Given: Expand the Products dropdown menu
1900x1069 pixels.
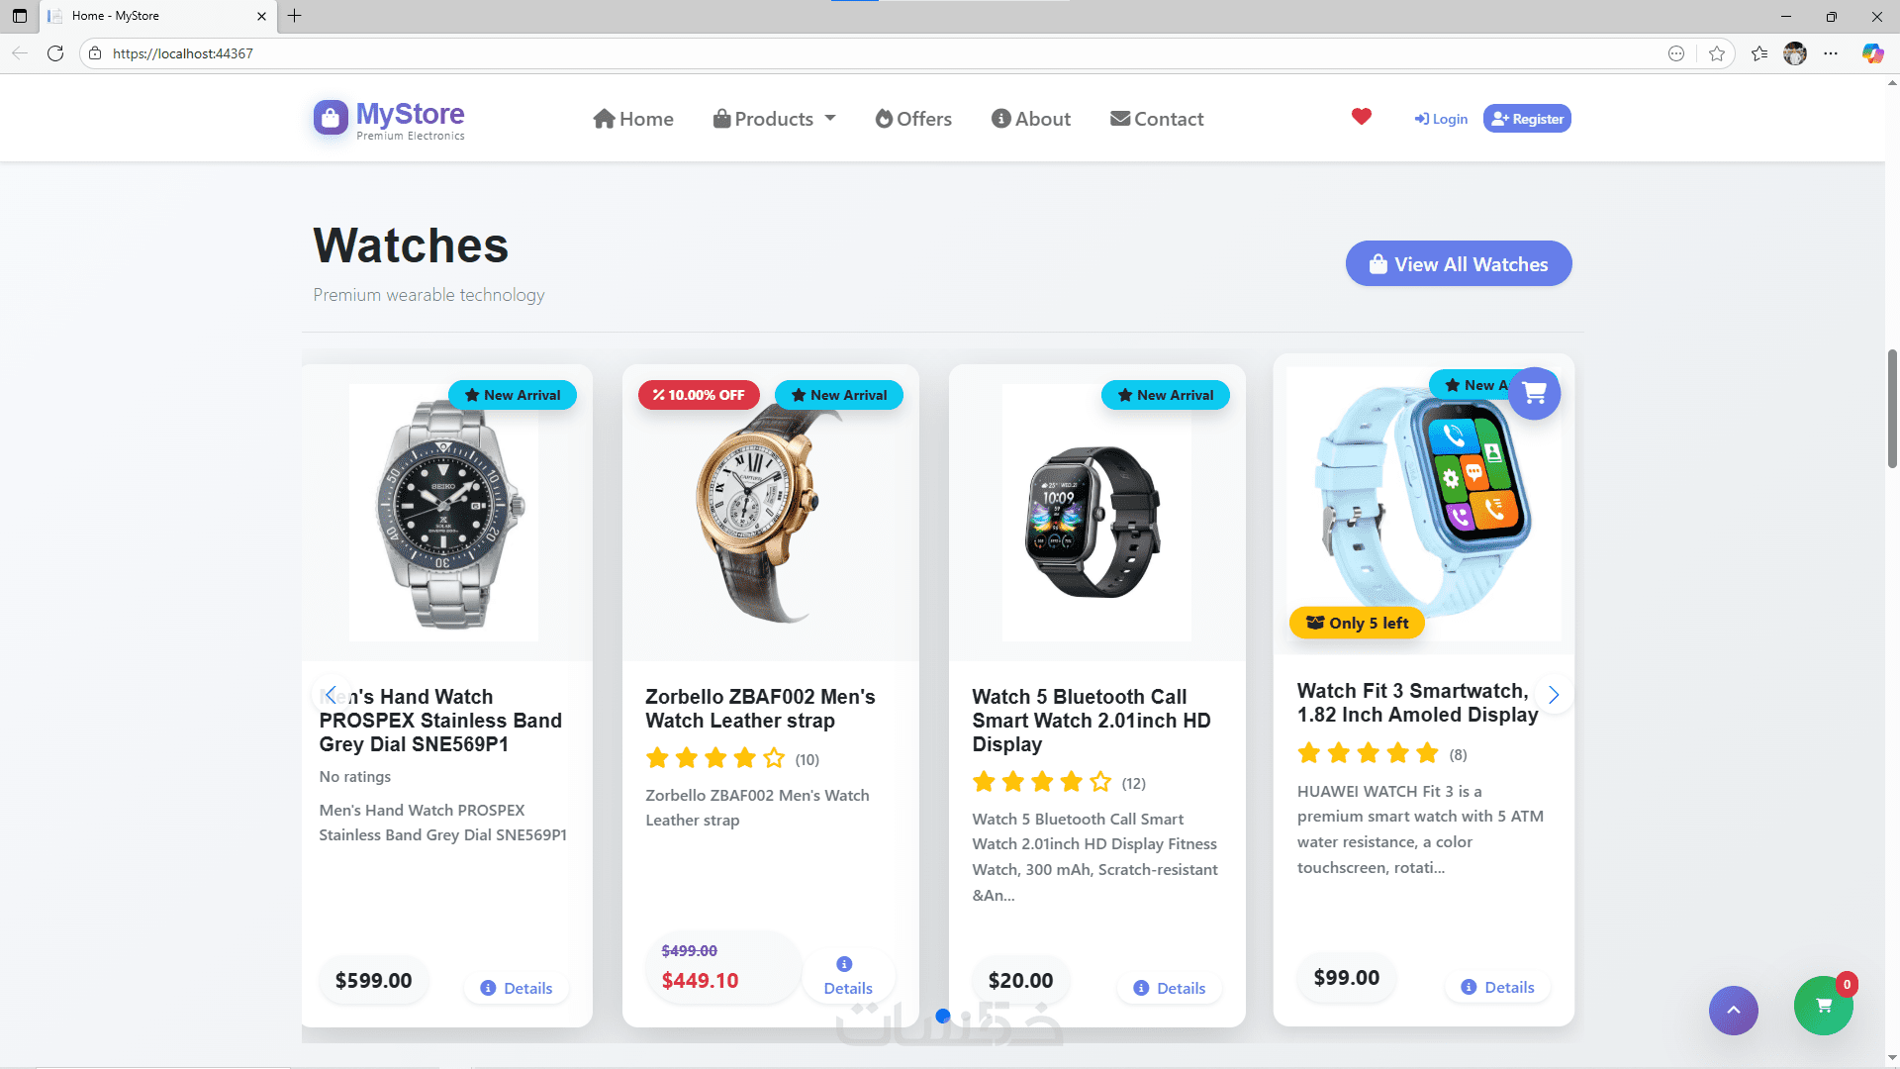Looking at the screenshot, I should tap(775, 119).
